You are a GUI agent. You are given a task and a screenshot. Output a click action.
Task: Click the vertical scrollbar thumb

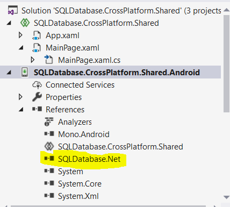[226, 63]
